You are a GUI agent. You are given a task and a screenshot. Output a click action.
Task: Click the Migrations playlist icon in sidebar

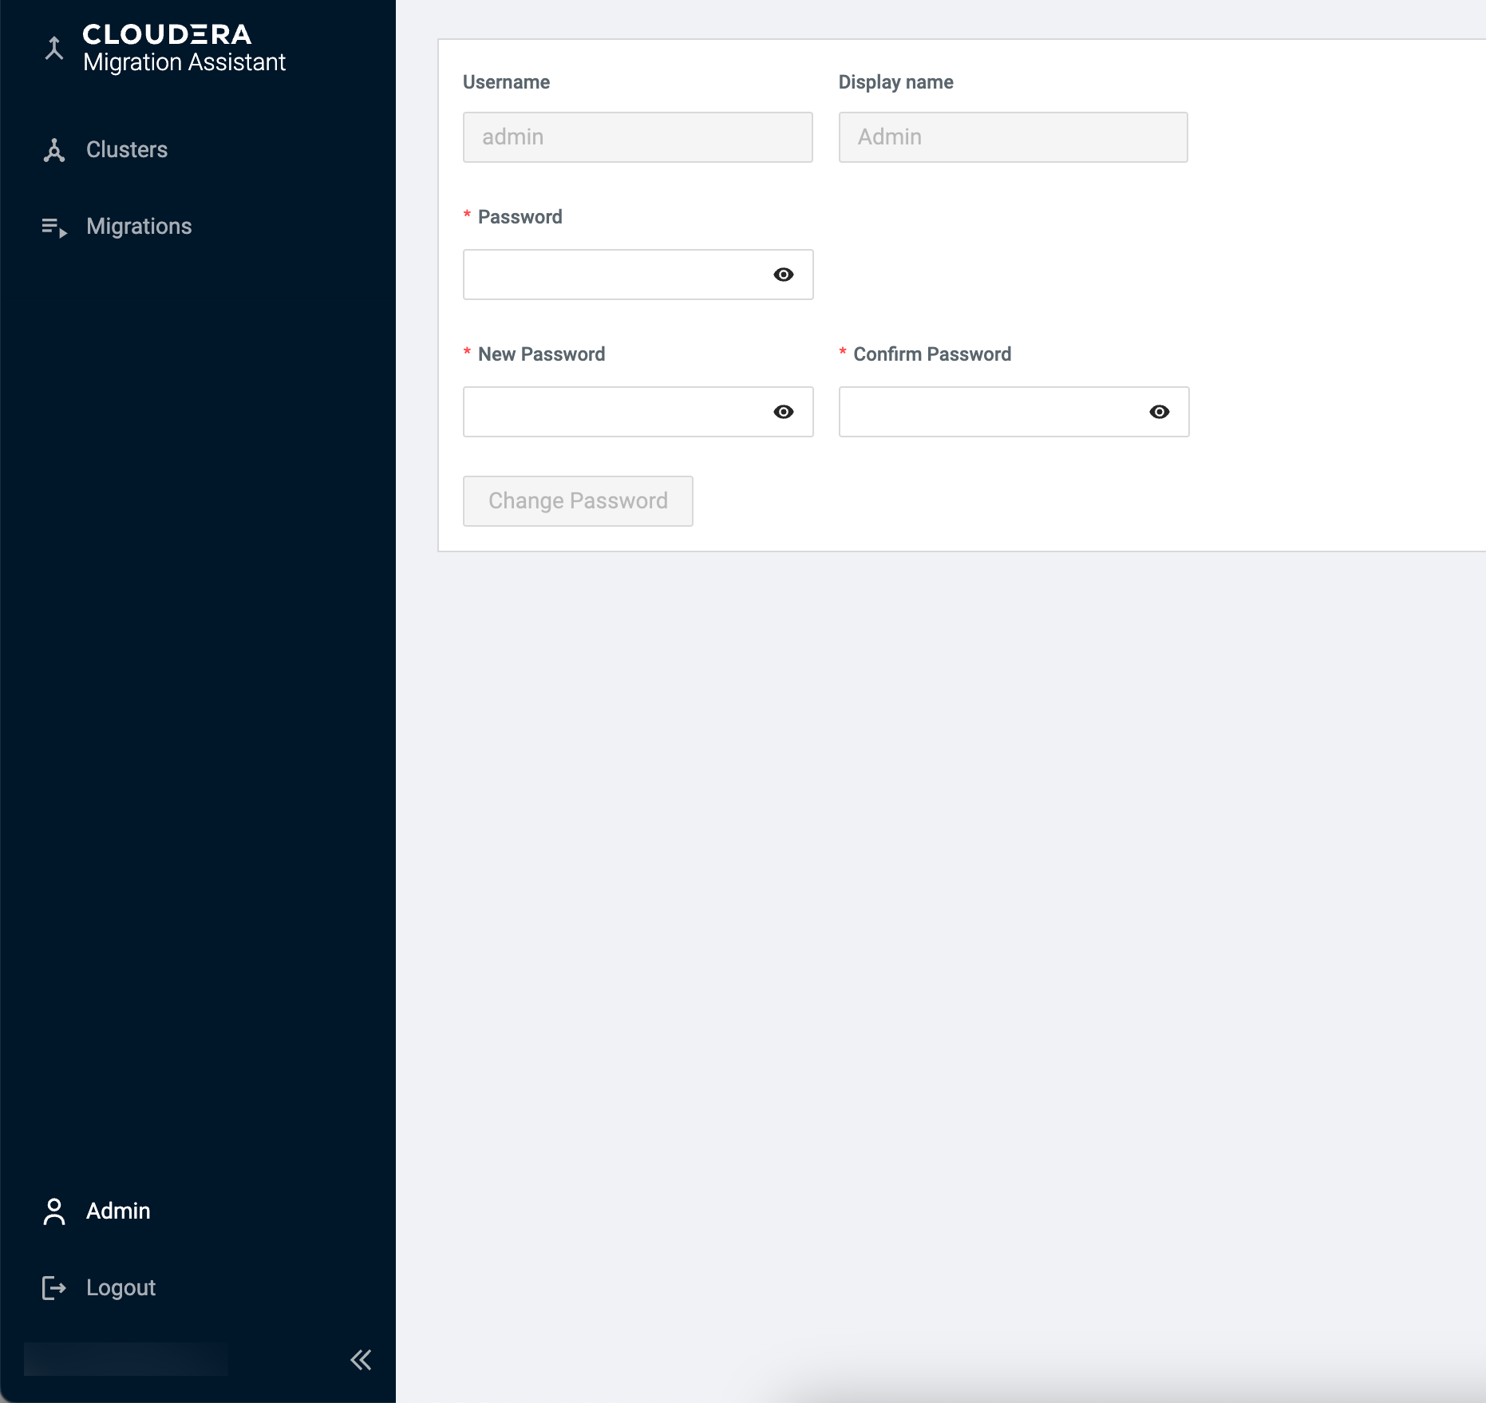coord(53,227)
